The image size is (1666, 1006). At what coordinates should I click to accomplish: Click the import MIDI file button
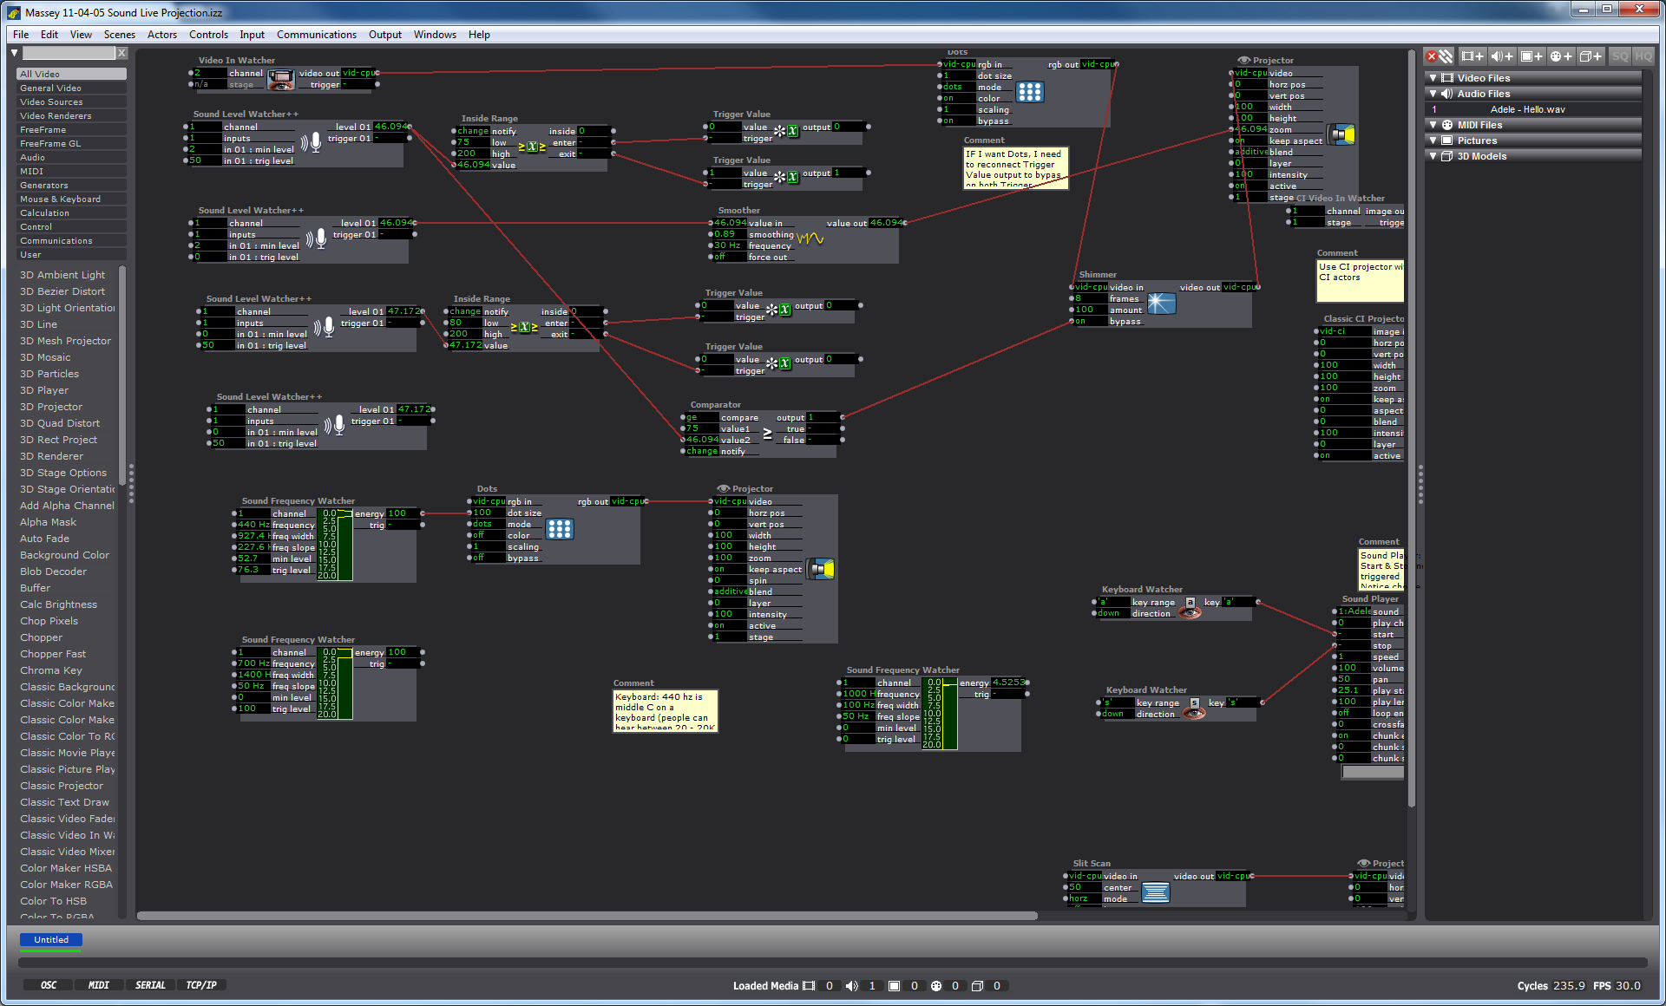pyautogui.click(x=1561, y=56)
